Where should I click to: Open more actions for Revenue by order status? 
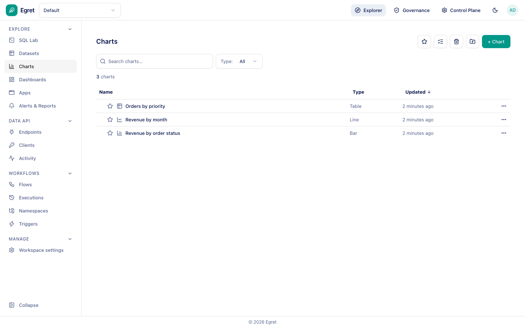click(x=504, y=133)
